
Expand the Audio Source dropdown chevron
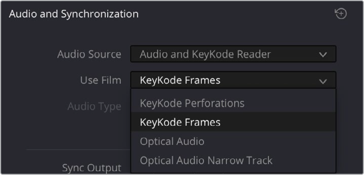tap(323, 55)
